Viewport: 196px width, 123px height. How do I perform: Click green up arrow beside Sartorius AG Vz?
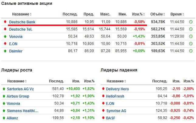coord(4,89)
